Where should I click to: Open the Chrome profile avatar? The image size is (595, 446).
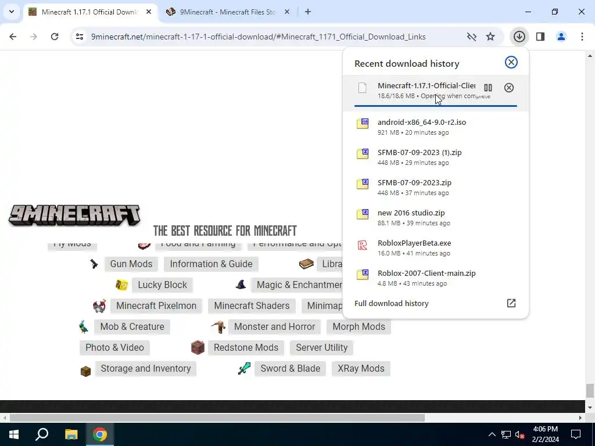pyautogui.click(x=561, y=37)
